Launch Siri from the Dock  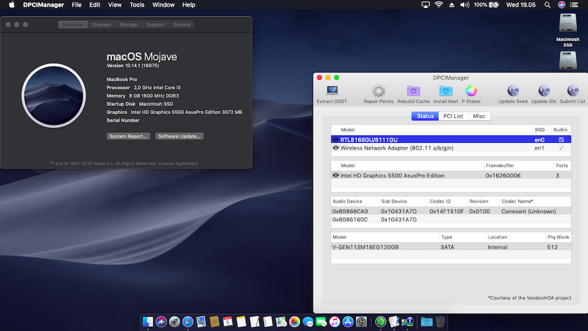[161, 322]
